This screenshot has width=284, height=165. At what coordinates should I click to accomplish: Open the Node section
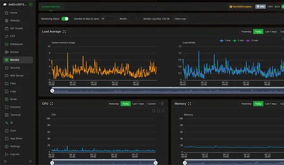click(17, 99)
